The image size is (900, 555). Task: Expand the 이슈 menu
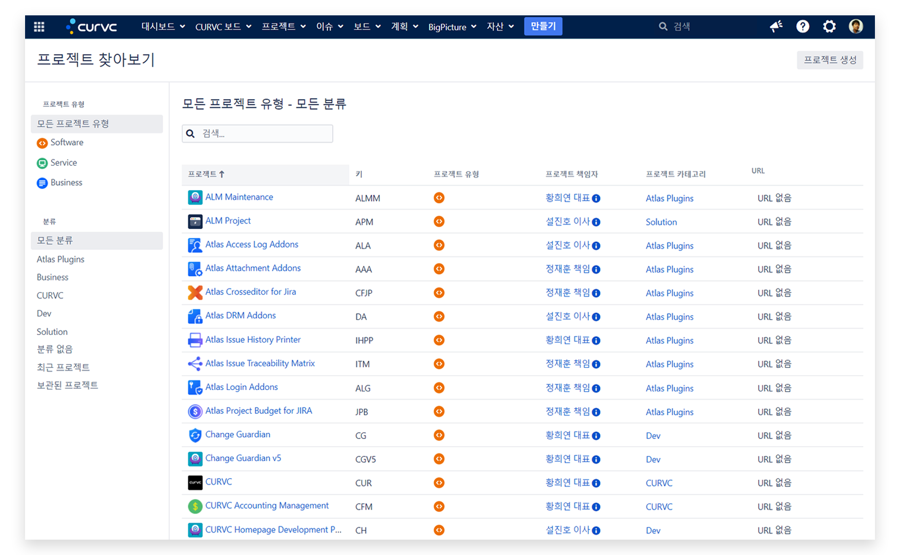coord(330,27)
